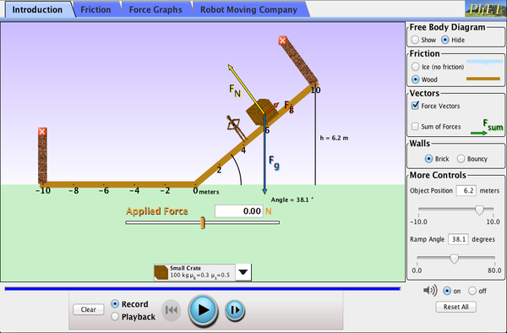Viewport: 507px width, 333px height.
Task: Click the Applied Force slider handle
Action: pyautogui.click(x=203, y=223)
